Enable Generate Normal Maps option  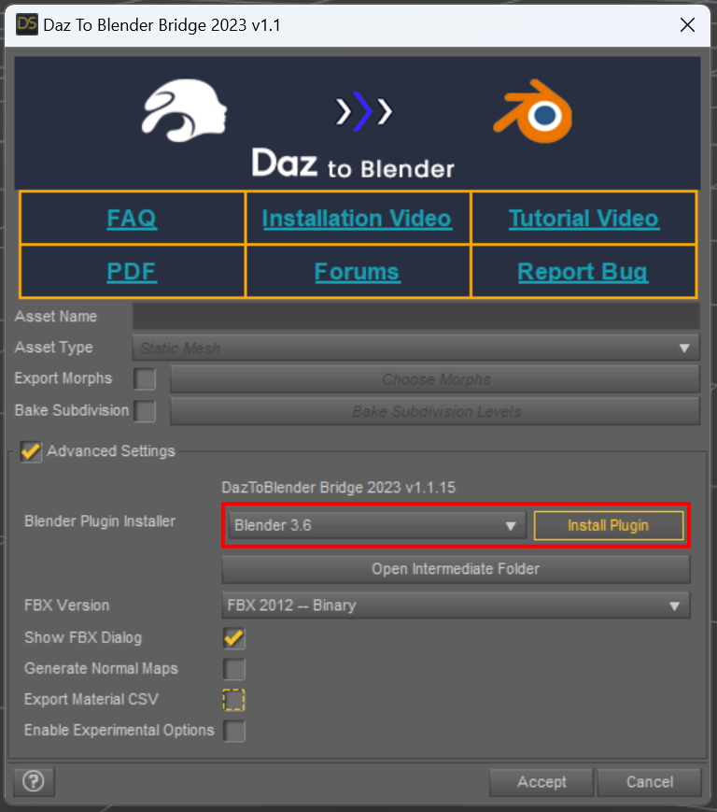[x=233, y=669]
